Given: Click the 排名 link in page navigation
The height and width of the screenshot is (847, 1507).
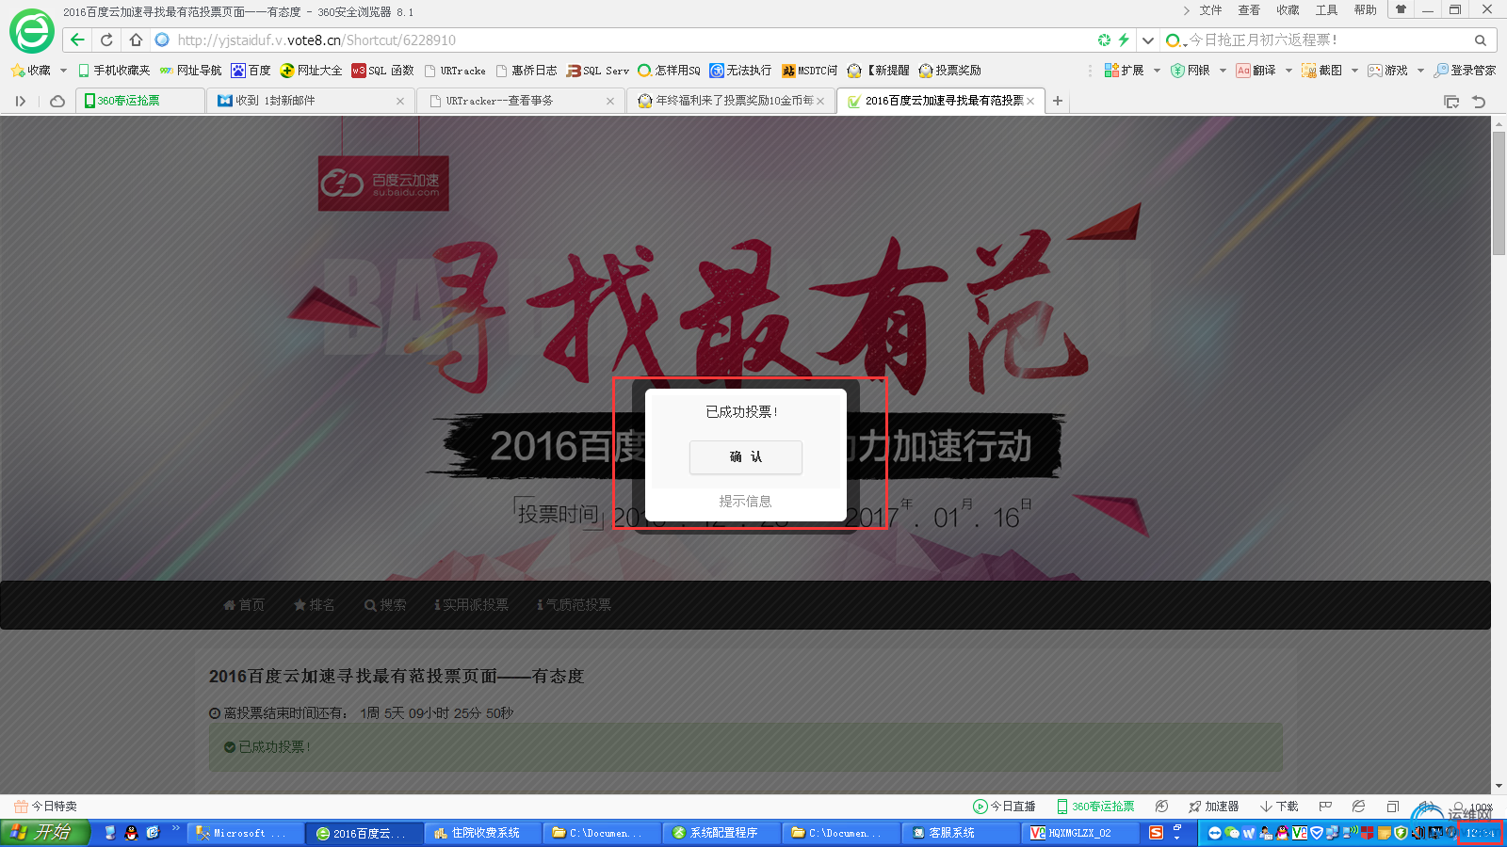Looking at the screenshot, I should click(314, 605).
